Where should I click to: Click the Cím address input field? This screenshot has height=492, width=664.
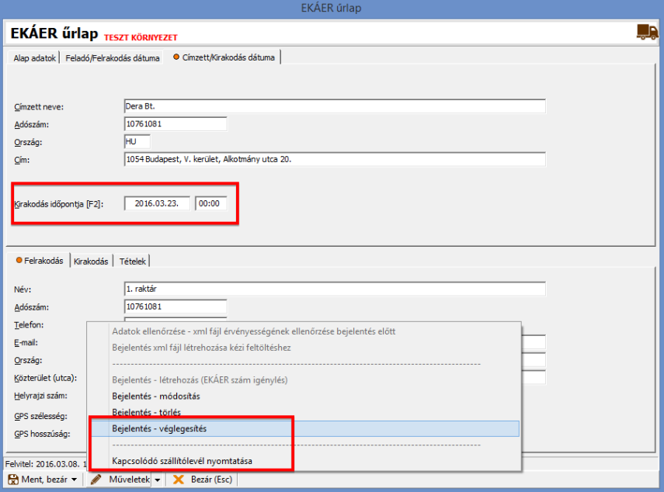(x=334, y=159)
